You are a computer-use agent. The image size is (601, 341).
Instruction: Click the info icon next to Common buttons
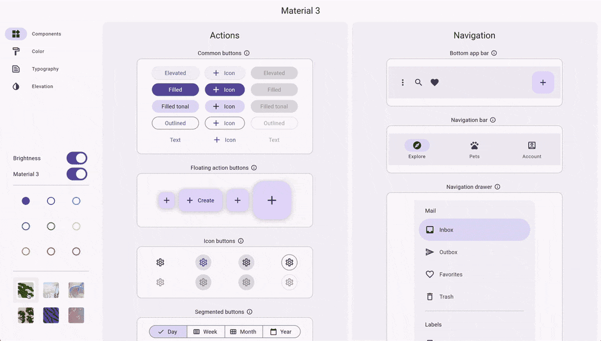[246, 53]
